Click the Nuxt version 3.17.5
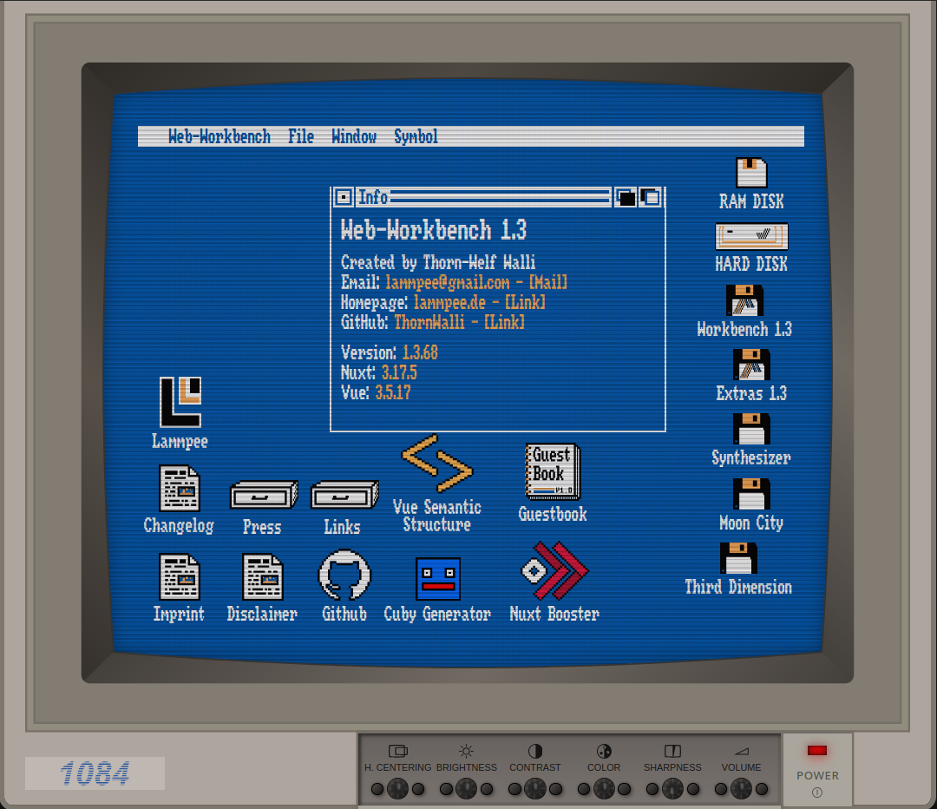The height and width of the screenshot is (809, 937). click(399, 373)
